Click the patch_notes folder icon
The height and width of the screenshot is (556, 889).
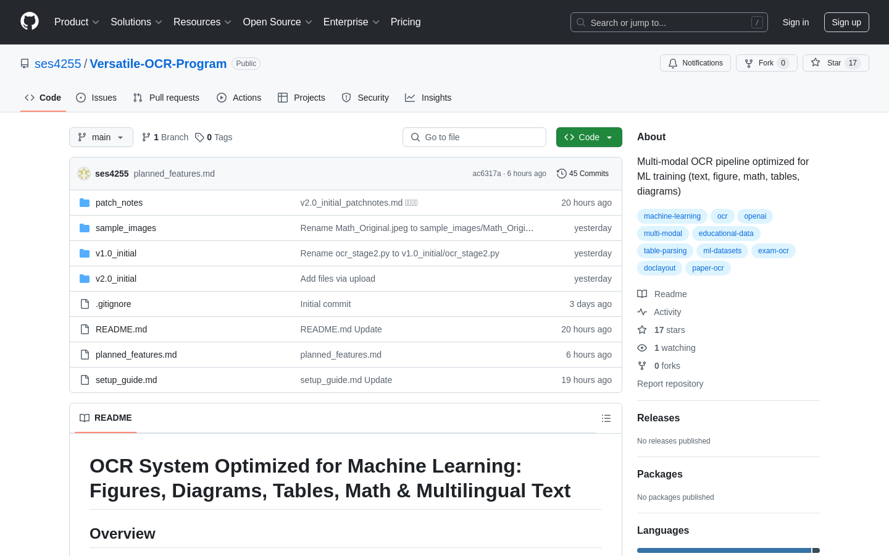85,203
